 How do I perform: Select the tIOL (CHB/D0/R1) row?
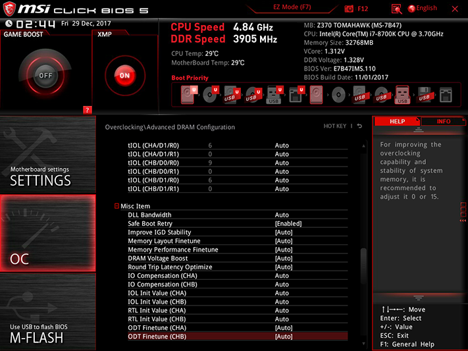238,171
